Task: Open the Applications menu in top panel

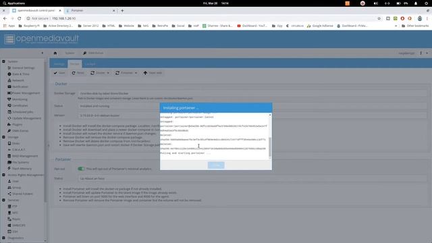Action: click(x=13, y=3)
